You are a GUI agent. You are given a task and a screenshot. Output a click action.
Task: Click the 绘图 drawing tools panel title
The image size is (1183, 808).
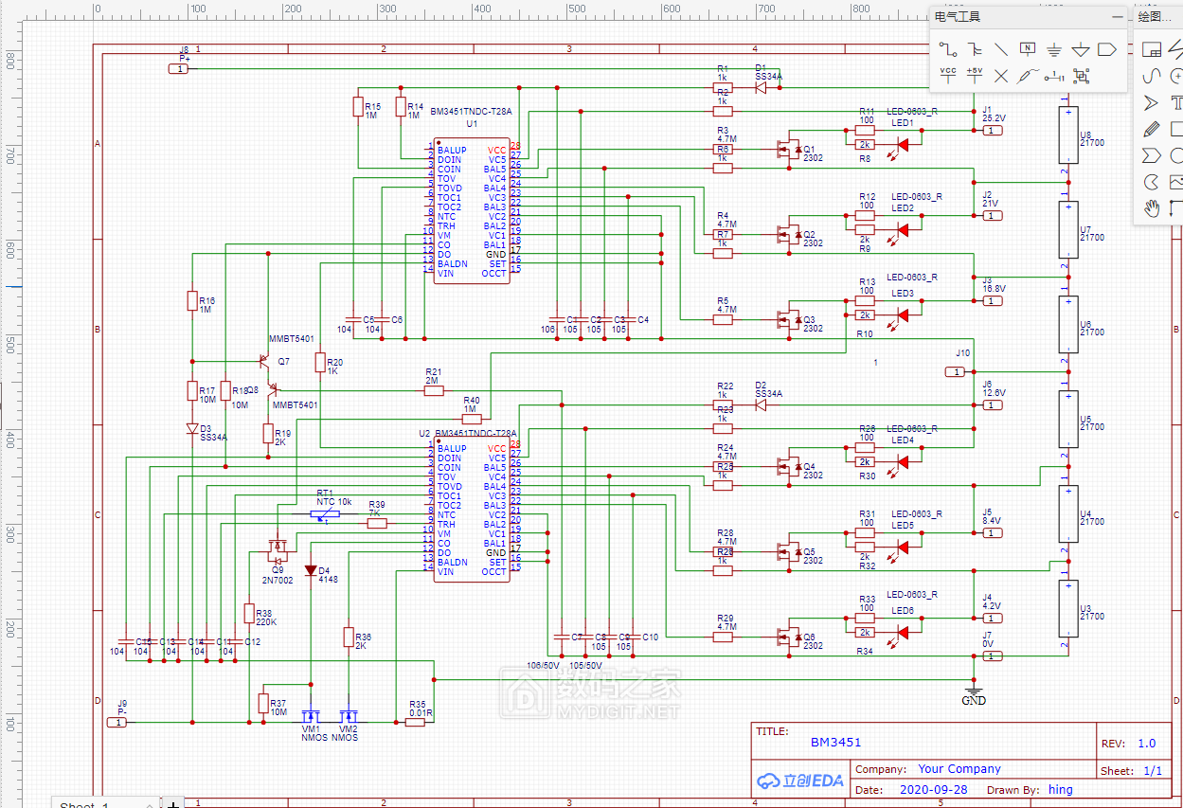(1154, 16)
